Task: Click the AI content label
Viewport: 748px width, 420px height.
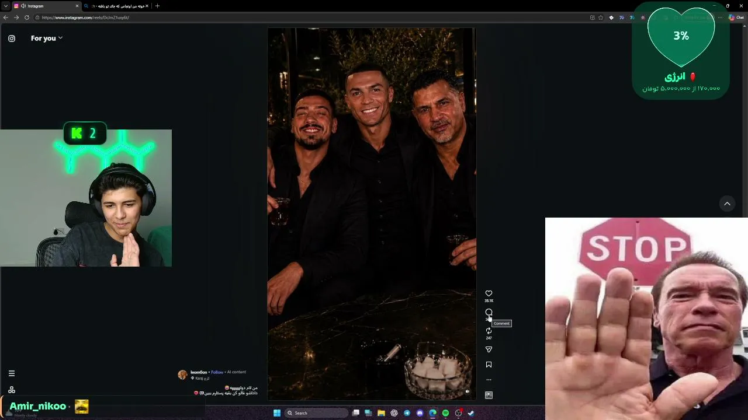Action: 237,372
